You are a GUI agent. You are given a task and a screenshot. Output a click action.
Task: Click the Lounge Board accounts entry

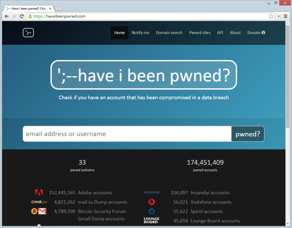coord(215,221)
